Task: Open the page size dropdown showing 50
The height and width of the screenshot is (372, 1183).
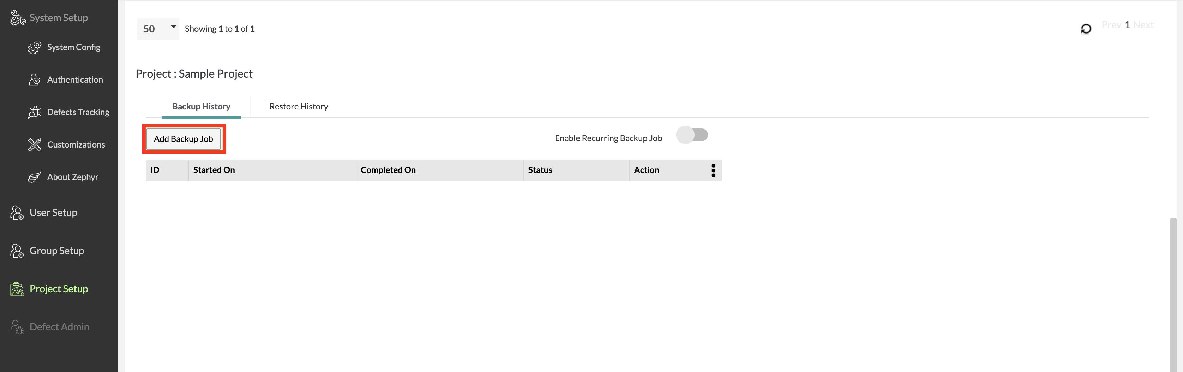Action: pyautogui.click(x=157, y=29)
